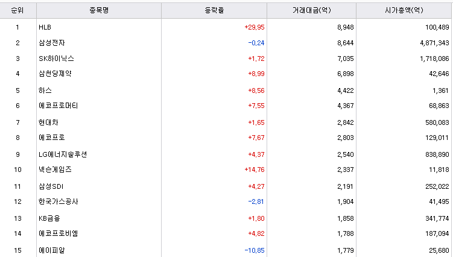This screenshot has height=257, width=453.
Task: Select the 에이피알 stock name
Action: pyautogui.click(x=52, y=250)
